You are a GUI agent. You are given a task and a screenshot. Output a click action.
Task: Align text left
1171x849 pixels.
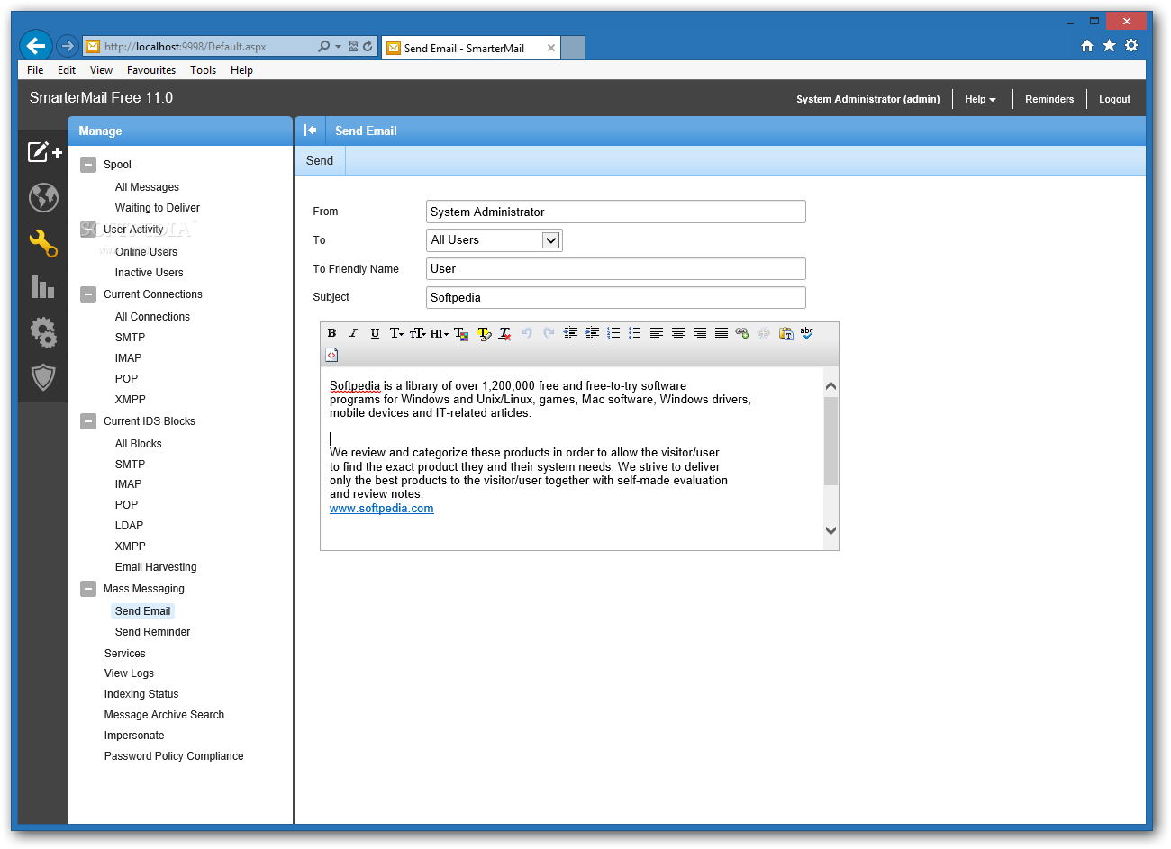pyautogui.click(x=657, y=333)
